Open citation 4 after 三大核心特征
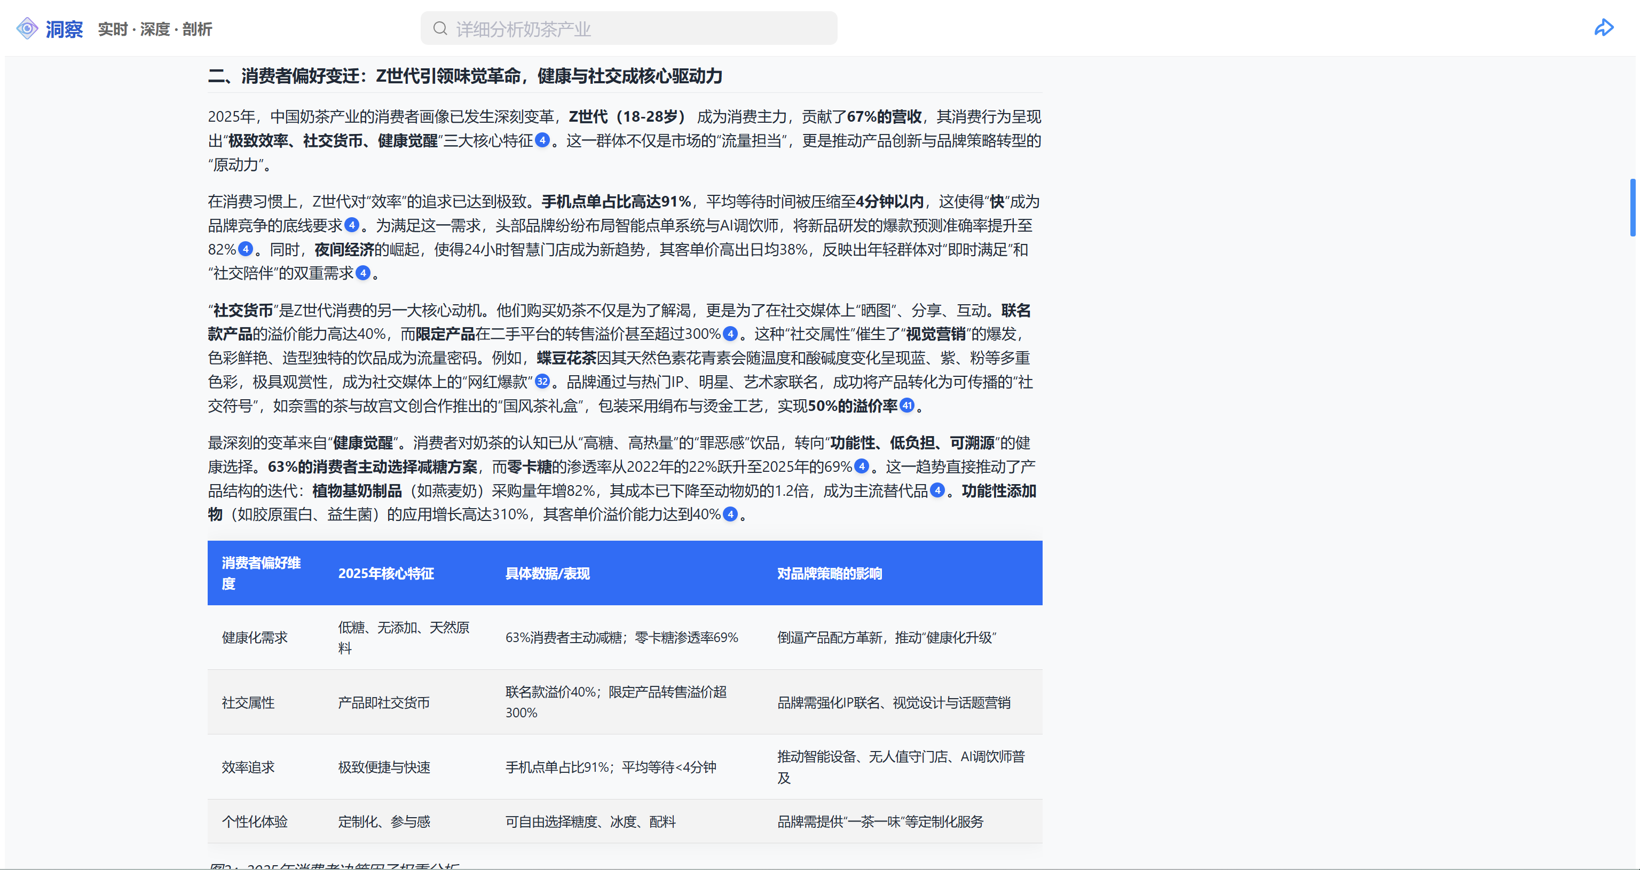The height and width of the screenshot is (870, 1640). click(542, 141)
